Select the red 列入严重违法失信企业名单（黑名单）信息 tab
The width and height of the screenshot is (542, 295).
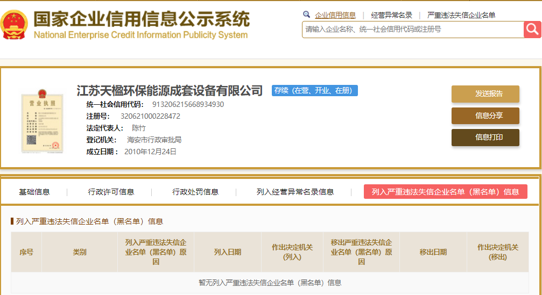tap(446, 192)
